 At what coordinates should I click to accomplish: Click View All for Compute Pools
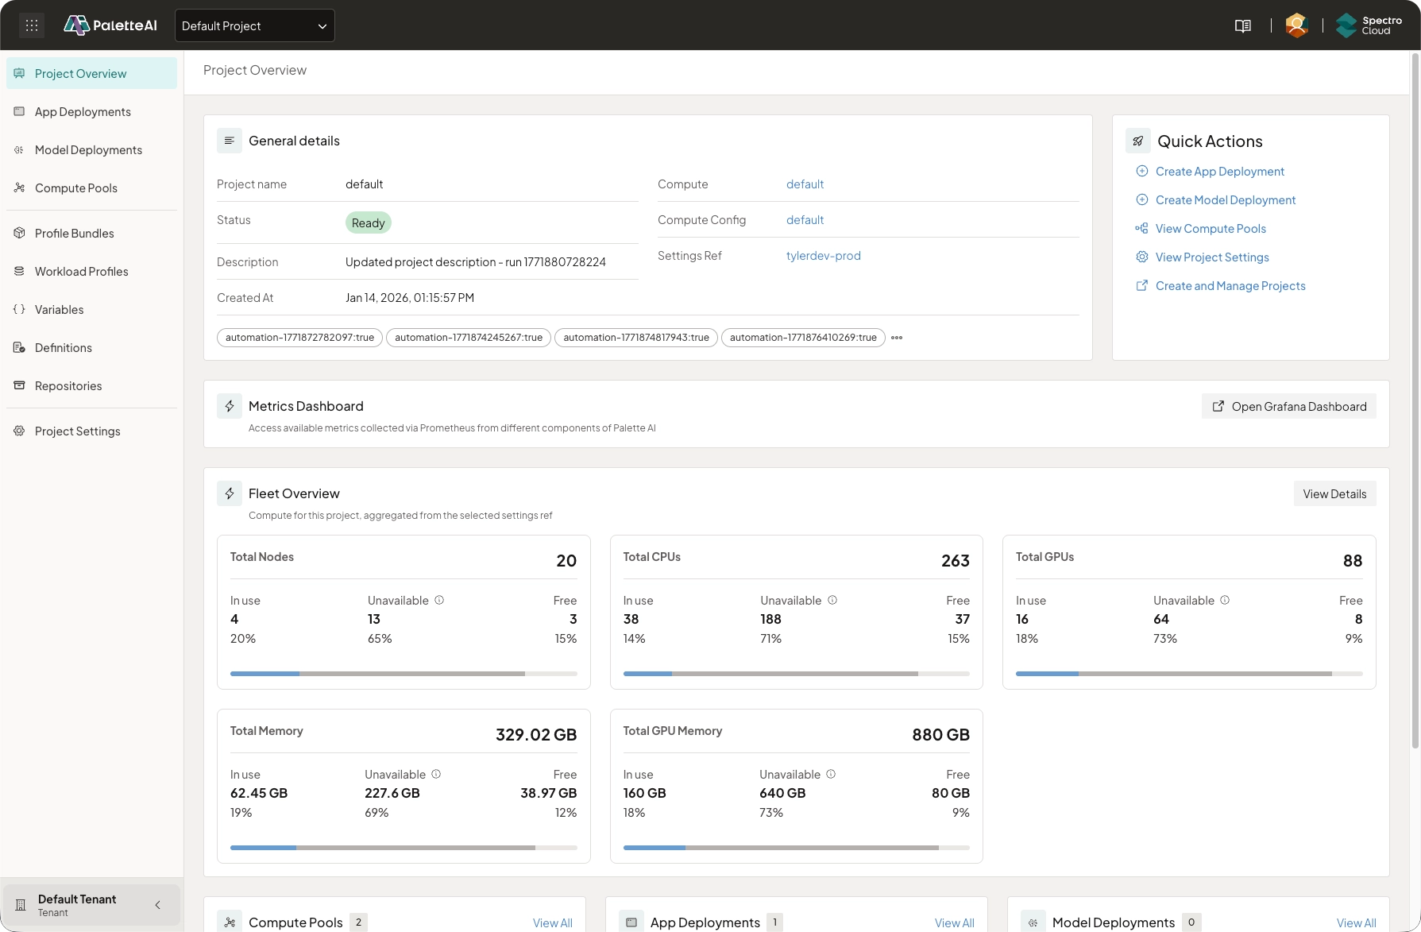(x=552, y=922)
